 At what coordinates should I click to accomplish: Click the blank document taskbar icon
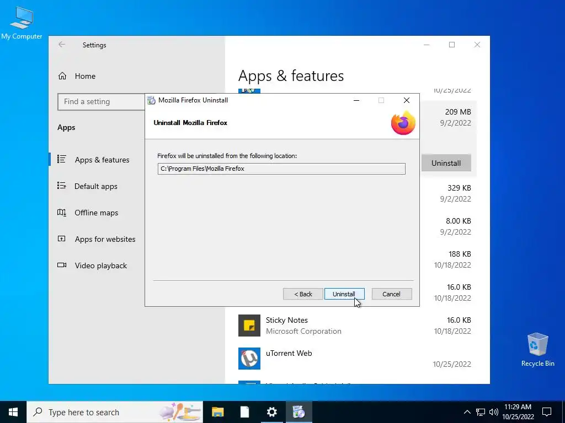point(244,412)
